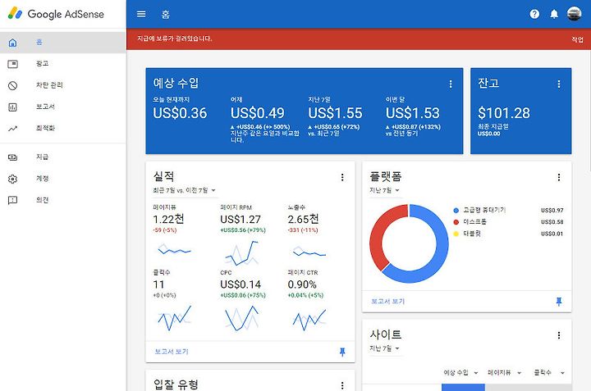Click the US$0.49 yesterday earnings value

coord(258,113)
